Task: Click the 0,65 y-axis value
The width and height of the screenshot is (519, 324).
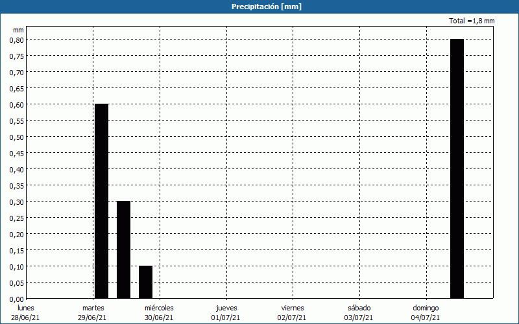Action: (x=17, y=89)
